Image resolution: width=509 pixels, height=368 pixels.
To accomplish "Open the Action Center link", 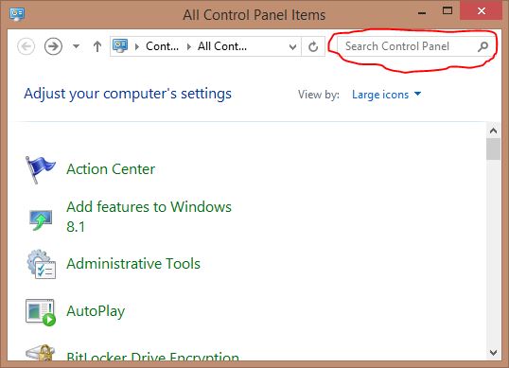I will [x=111, y=169].
